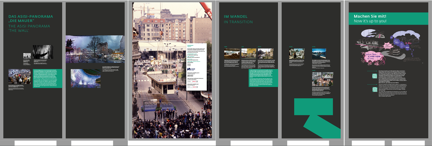Click the lower QR code on last panel
This screenshot has height=146, width=432.
point(374,89)
